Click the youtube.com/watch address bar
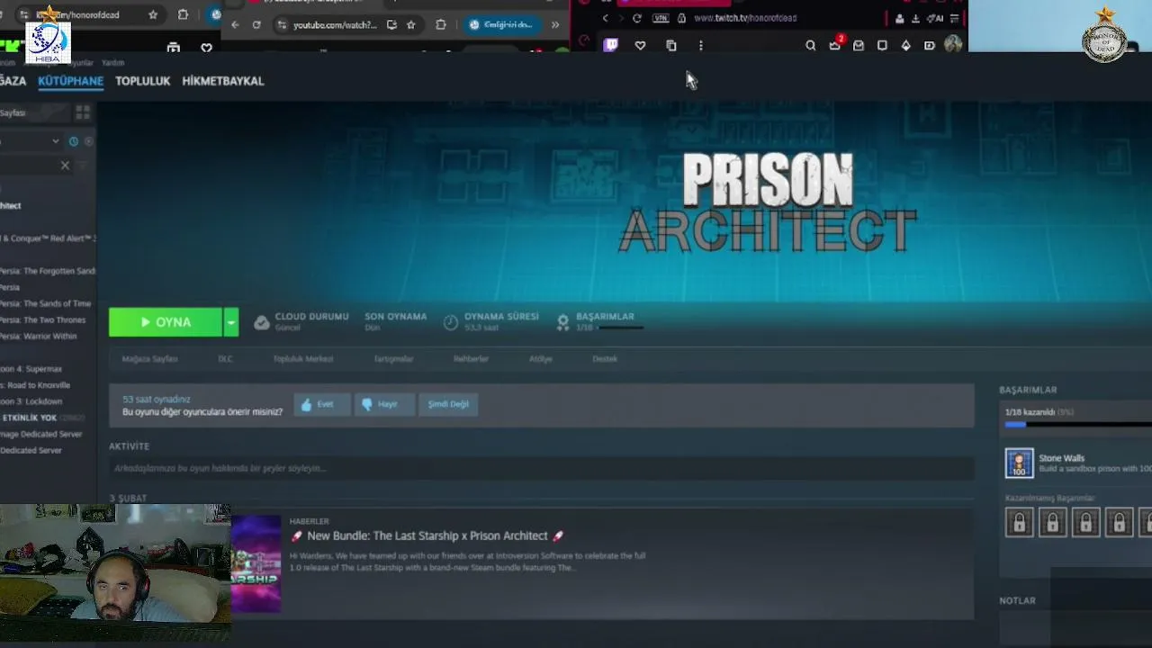The image size is (1152, 648). [335, 25]
